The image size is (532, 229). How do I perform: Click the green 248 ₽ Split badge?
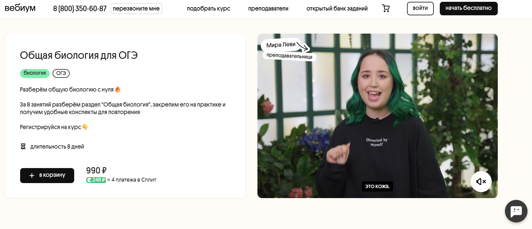96,180
